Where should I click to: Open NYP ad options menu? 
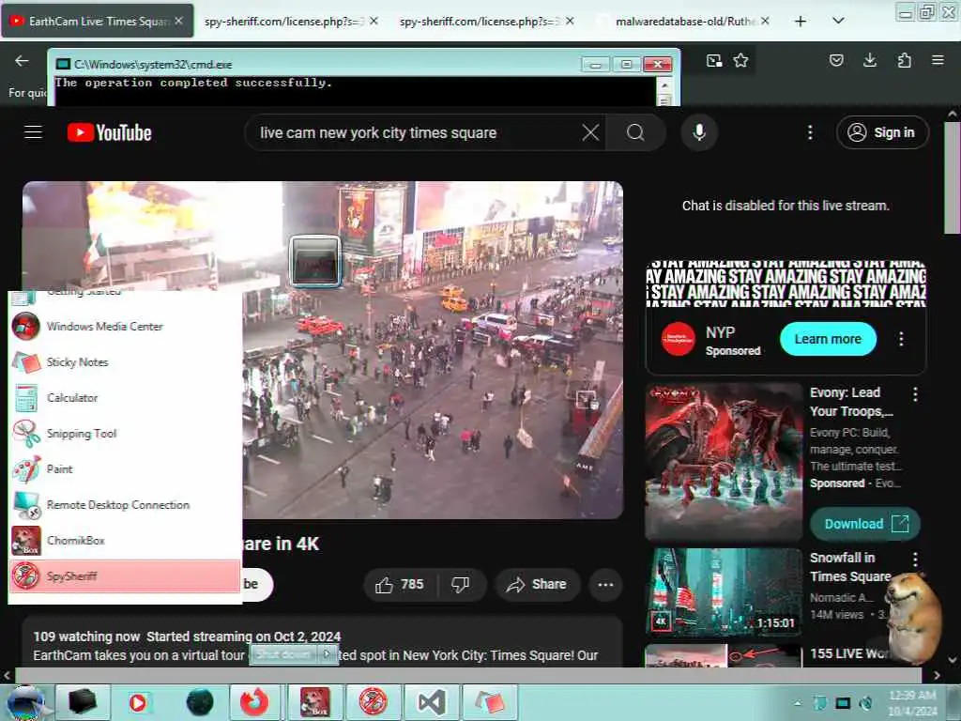pos(901,339)
